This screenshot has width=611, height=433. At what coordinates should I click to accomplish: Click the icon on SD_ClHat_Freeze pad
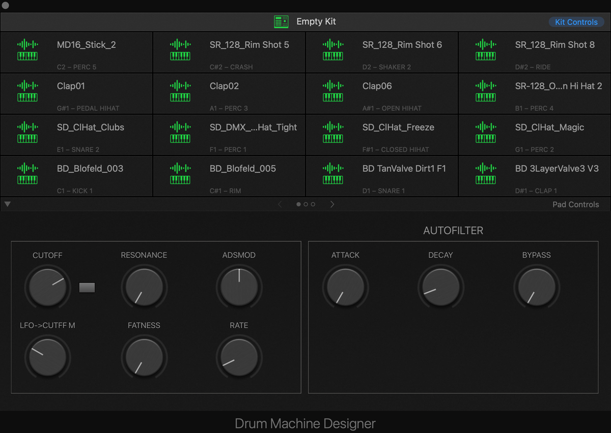click(332, 132)
